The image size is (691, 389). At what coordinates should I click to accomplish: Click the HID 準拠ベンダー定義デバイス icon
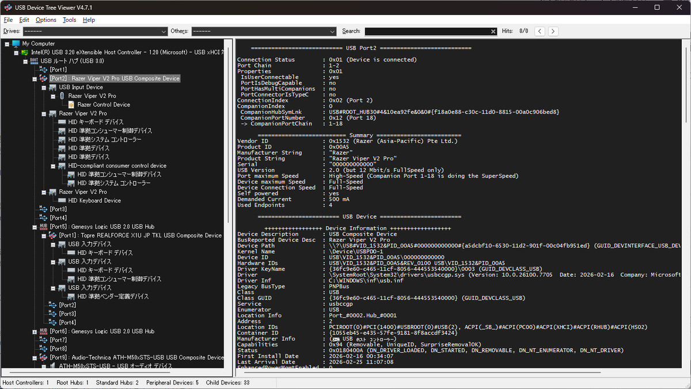[71, 296]
